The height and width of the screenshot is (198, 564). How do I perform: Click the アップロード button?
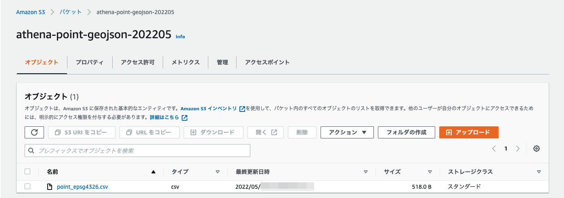(469, 132)
